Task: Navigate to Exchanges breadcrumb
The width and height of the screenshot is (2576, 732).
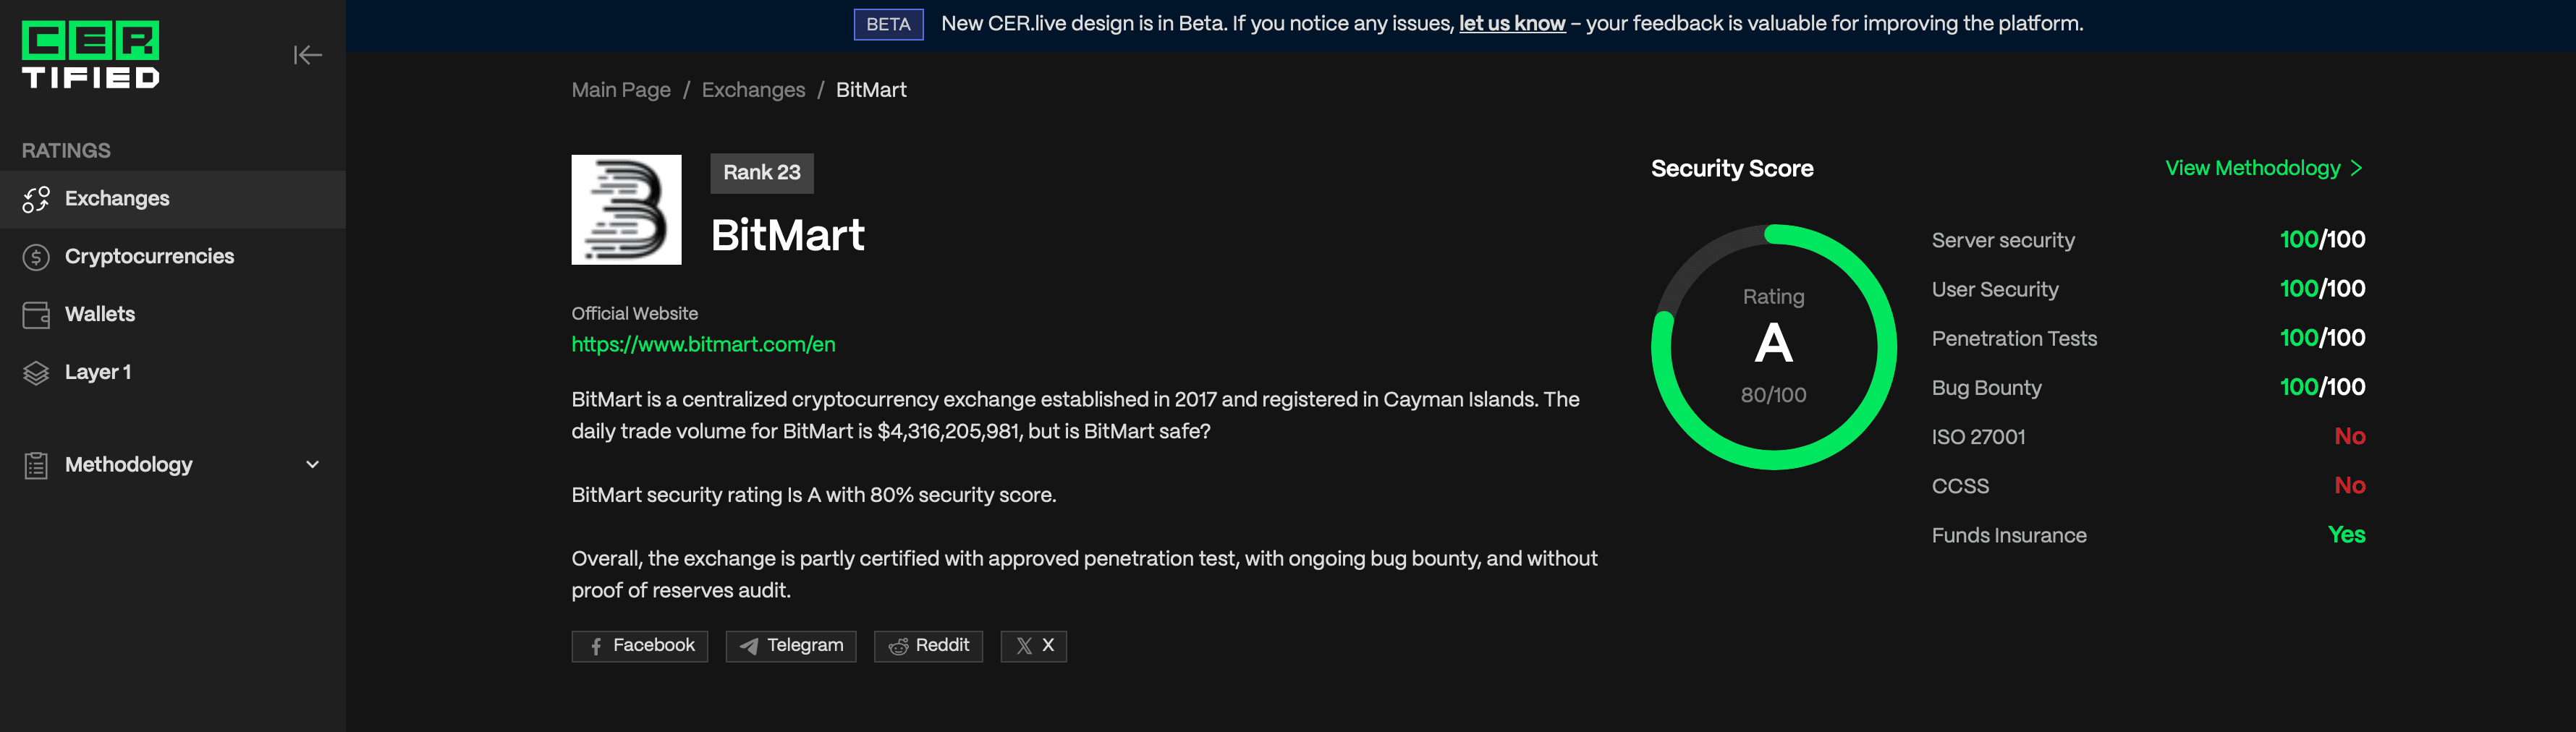Action: click(753, 90)
